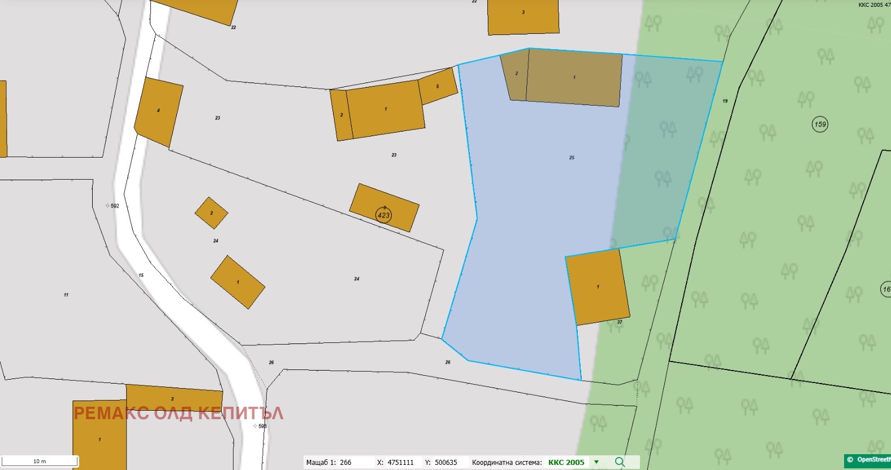Select the KKC 2005 coordinate system label

tap(566, 462)
